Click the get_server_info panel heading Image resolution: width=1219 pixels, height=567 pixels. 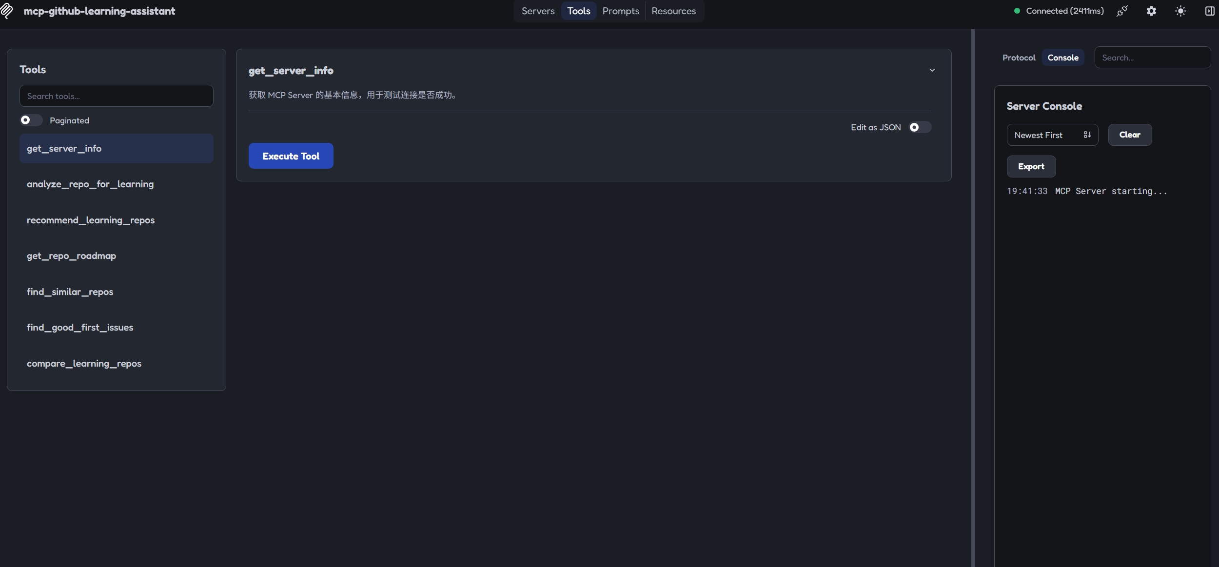291,71
